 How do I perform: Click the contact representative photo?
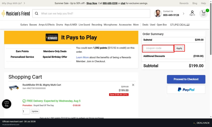pos(158,13)
